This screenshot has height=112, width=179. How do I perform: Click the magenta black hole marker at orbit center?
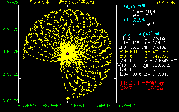67,53
